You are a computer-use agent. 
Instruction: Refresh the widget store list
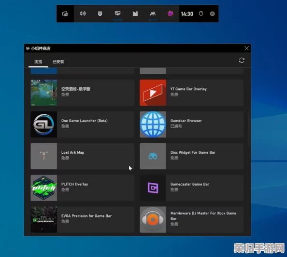[242, 60]
